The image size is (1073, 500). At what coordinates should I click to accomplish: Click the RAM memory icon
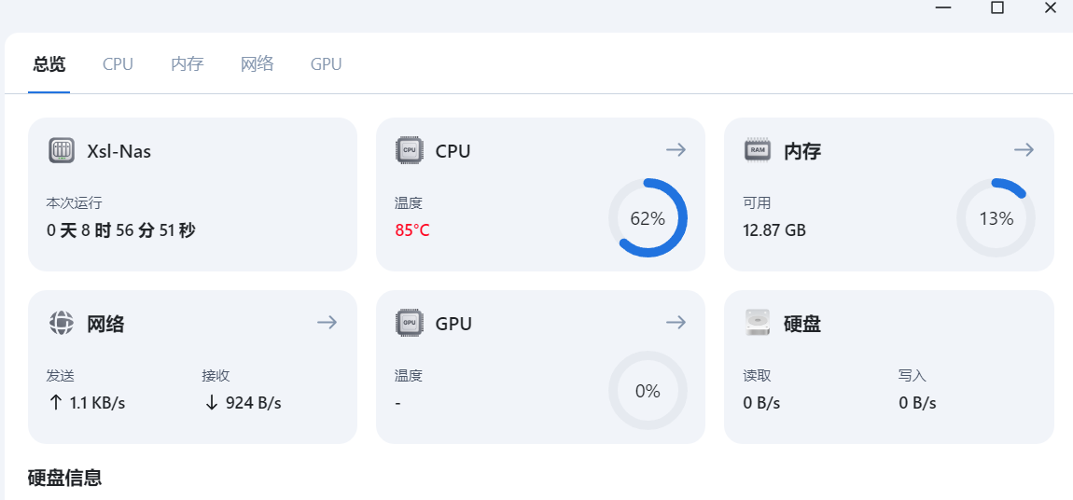(x=758, y=150)
